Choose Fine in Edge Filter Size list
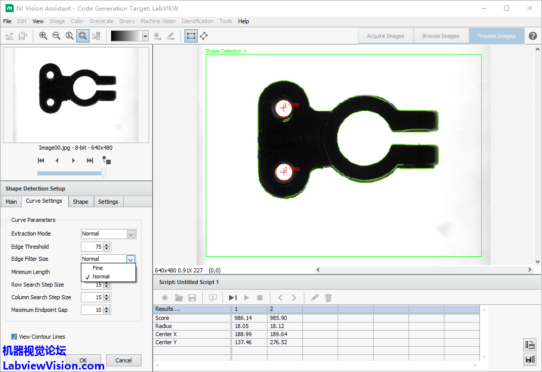Viewport: 542px width, 372px height. (x=98, y=268)
